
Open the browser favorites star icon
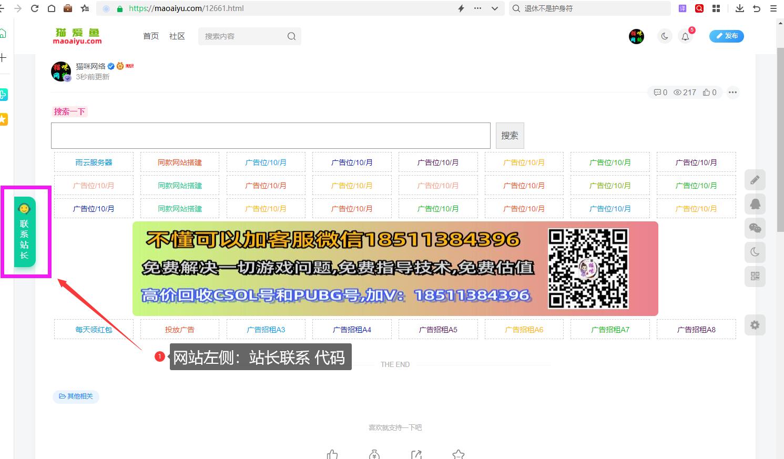pyautogui.click(x=85, y=8)
